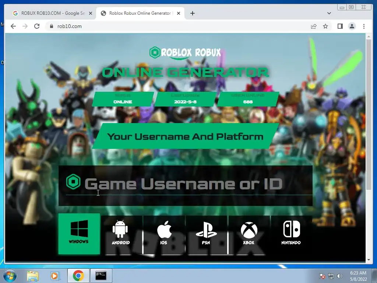
Task: Launch the media player taskbar icon
Action: [x=55, y=276]
